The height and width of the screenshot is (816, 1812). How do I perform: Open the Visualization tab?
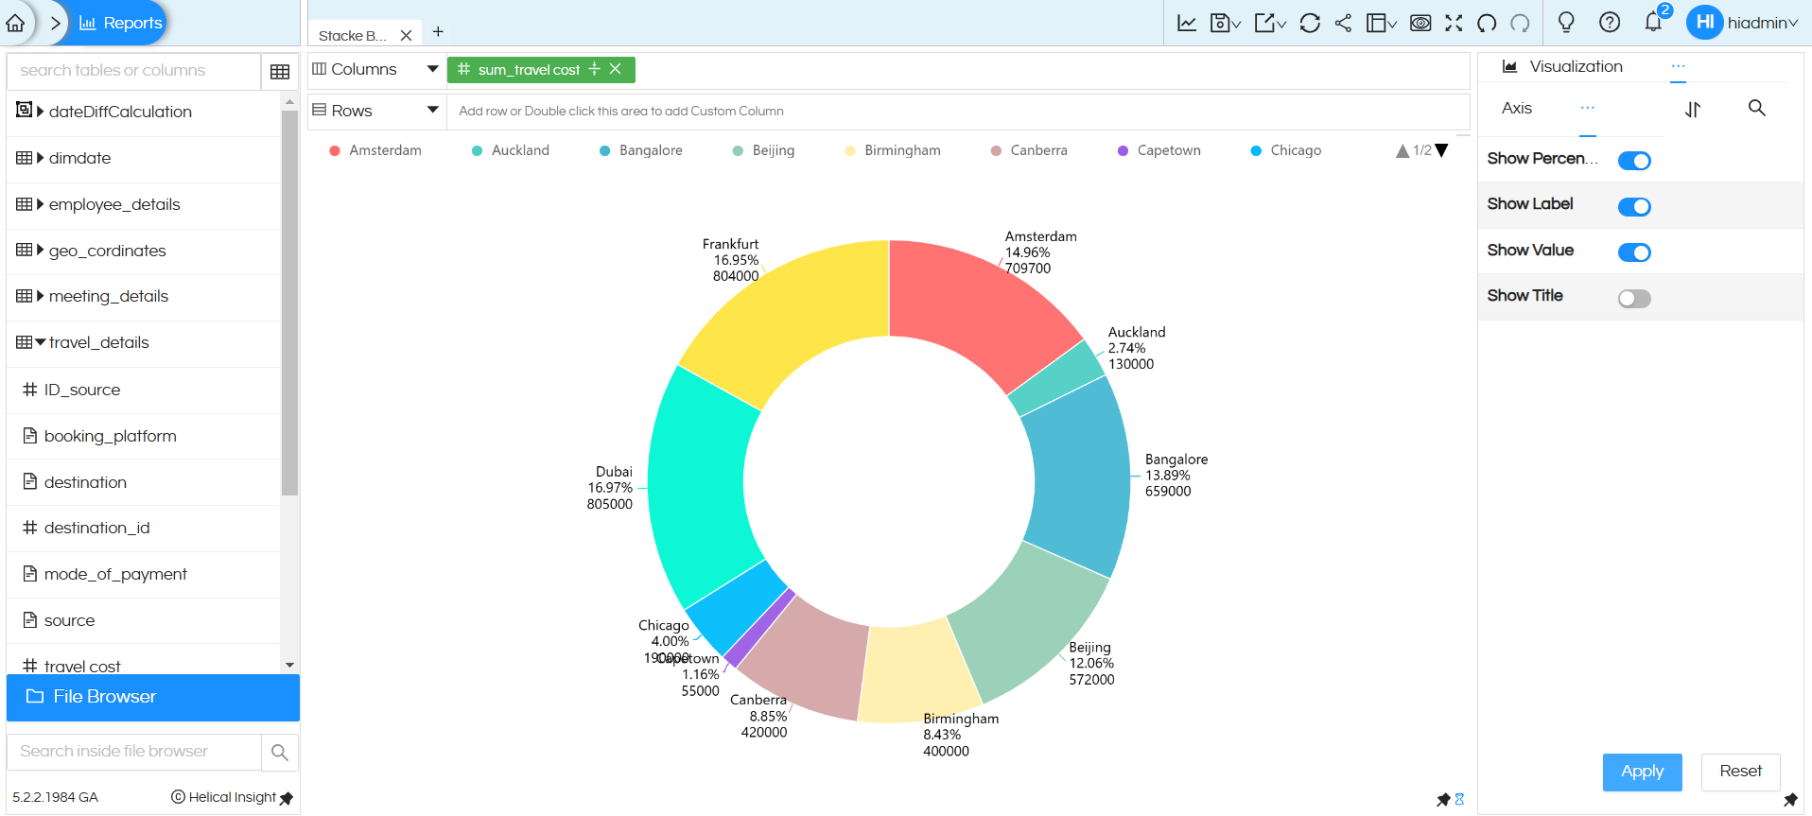[1562, 67]
